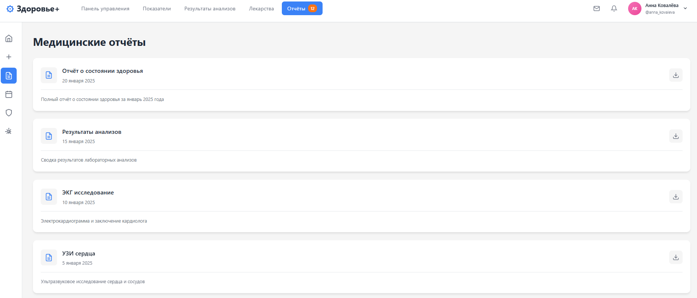Open notifications bell icon
Screen dimensions: 697x298
point(614,9)
